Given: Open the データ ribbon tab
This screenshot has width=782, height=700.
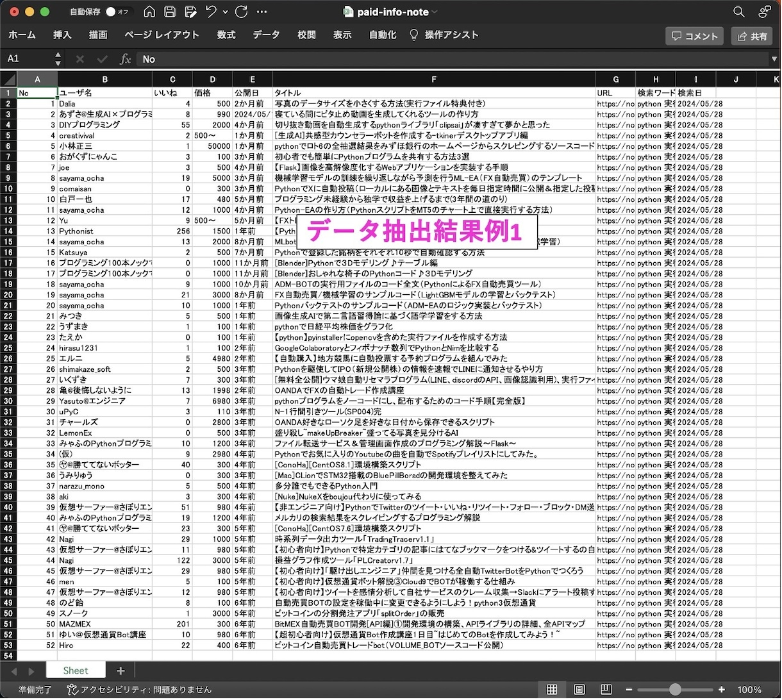Looking at the screenshot, I should coord(266,35).
